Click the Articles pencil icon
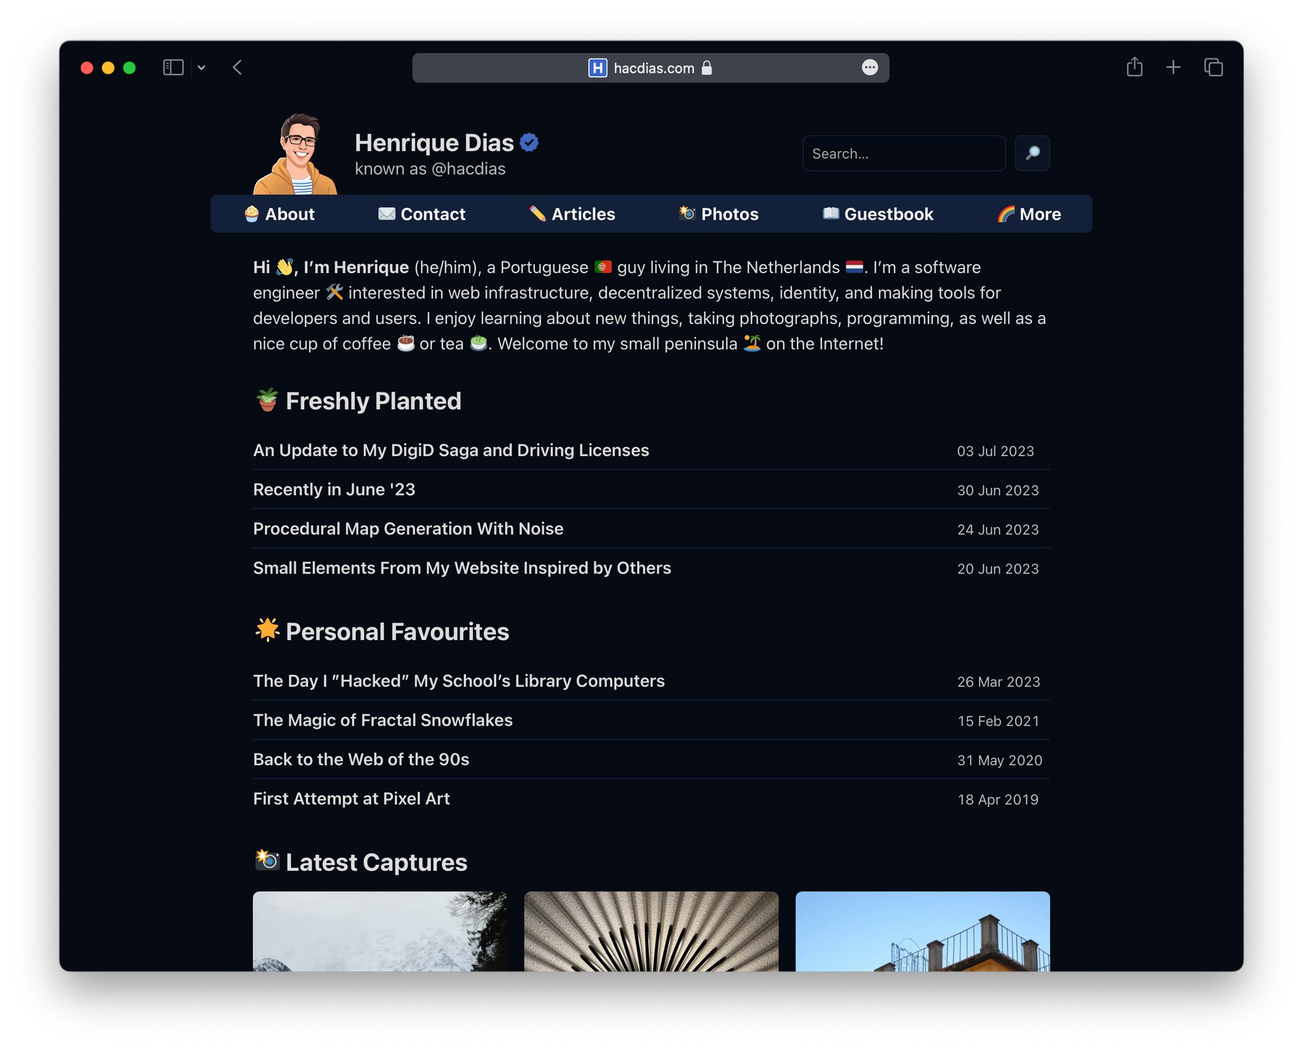 point(536,213)
